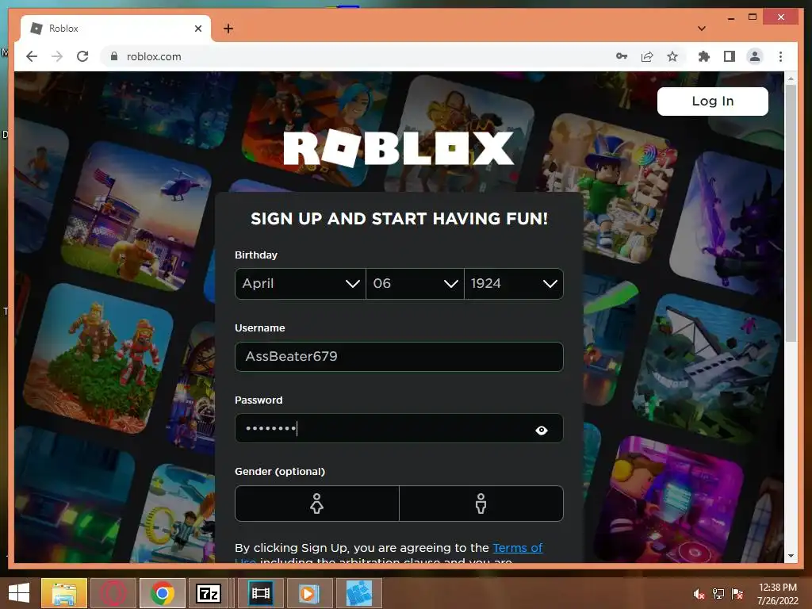Click the Action Center flag tray icon
The height and width of the screenshot is (609, 812).
click(x=737, y=593)
